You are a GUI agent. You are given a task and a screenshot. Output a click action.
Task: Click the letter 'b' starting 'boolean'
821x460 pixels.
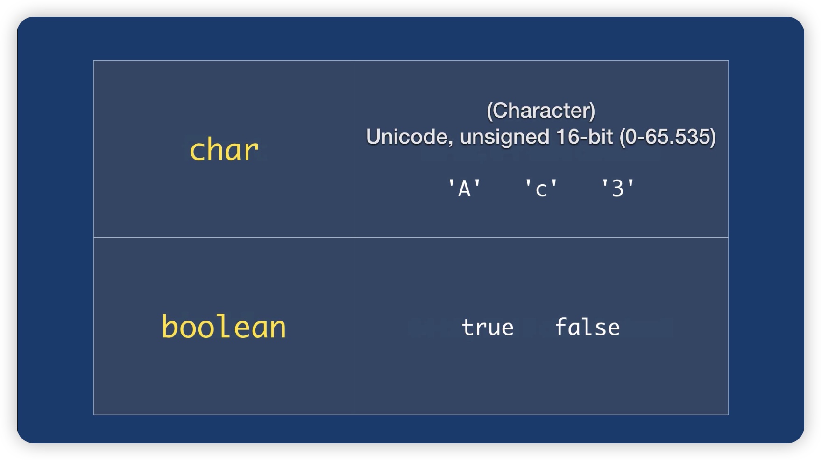170,326
